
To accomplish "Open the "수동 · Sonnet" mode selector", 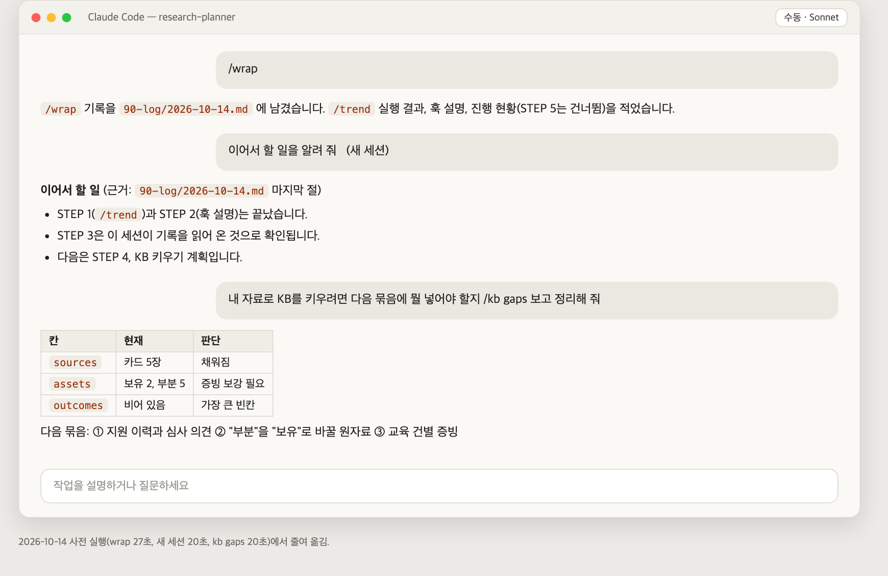I will [811, 17].
